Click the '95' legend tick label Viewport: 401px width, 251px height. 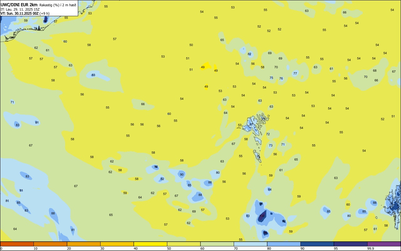[336, 248]
